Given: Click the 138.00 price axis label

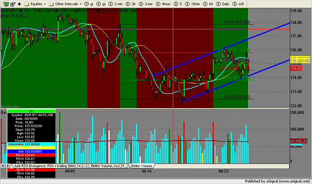Looking at the screenshot, I should (x=296, y=22).
